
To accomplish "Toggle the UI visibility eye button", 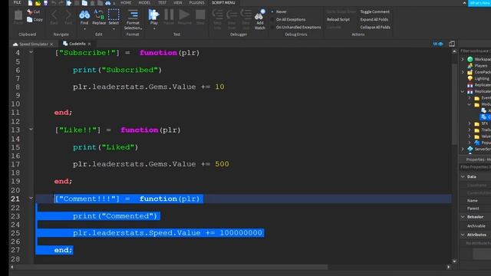I will [438, 44].
